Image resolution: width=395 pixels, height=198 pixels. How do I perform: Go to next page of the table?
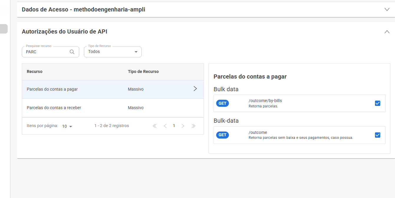183,126
